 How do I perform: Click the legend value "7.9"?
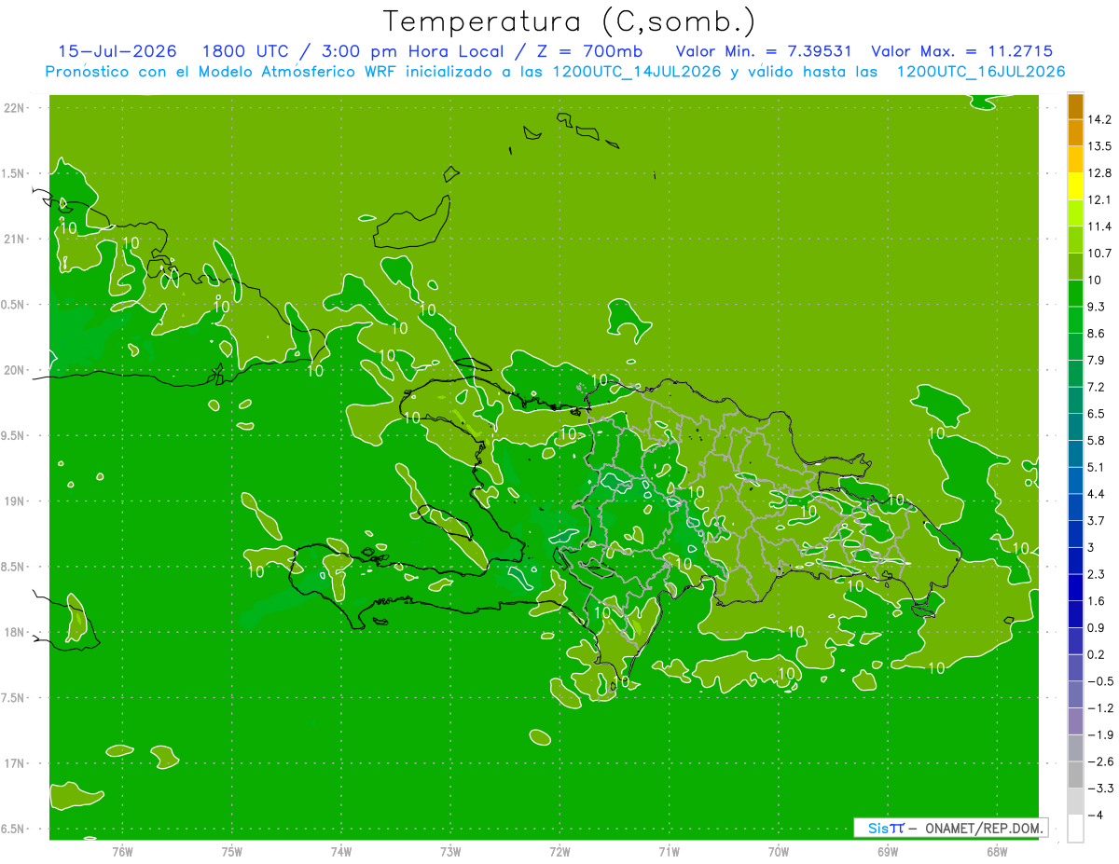click(x=1097, y=361)
